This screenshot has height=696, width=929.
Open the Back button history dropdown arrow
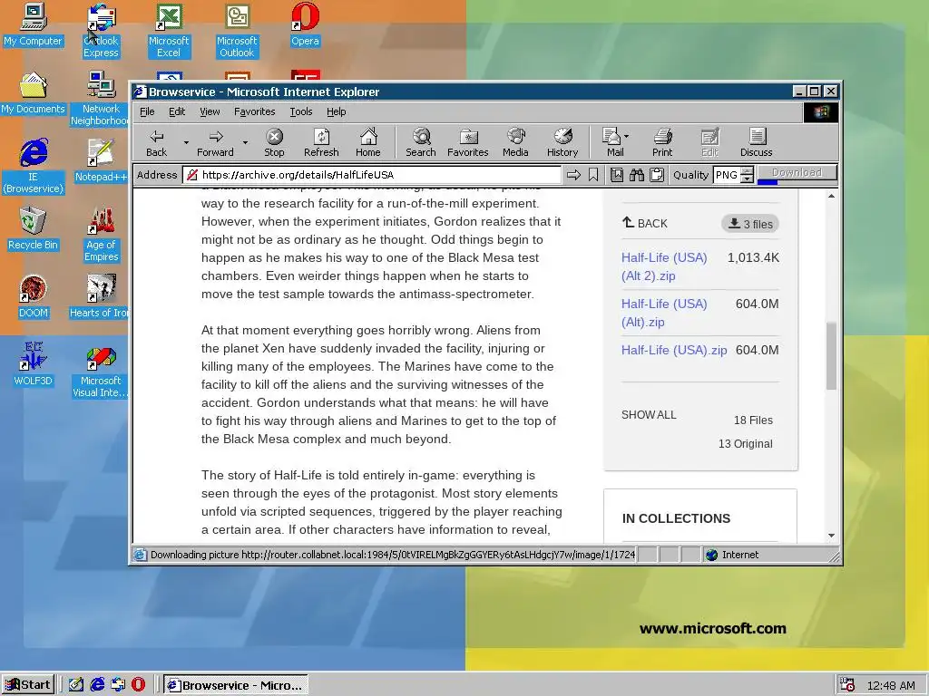coord(186,142)
